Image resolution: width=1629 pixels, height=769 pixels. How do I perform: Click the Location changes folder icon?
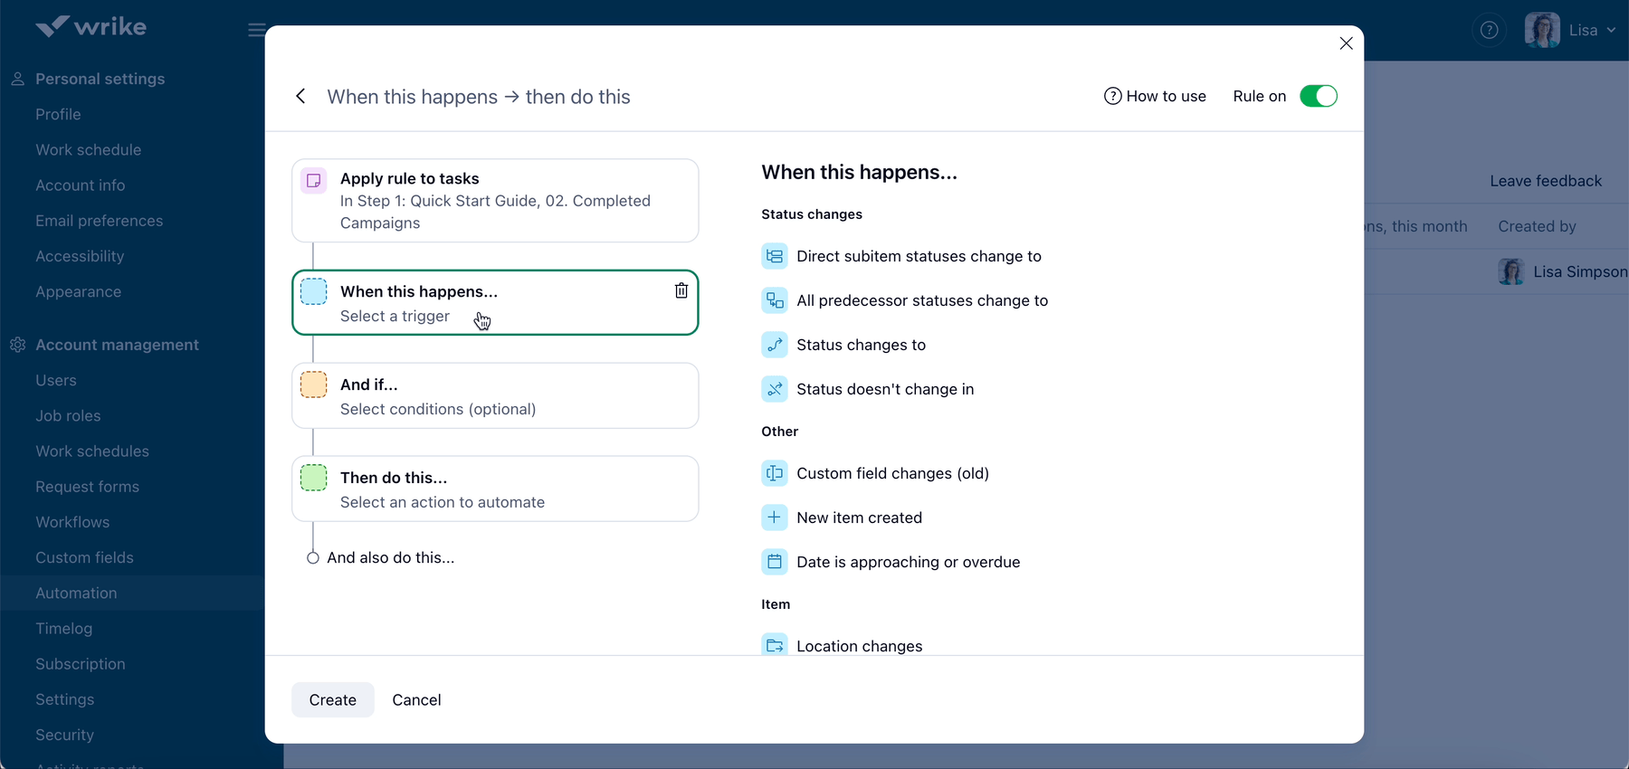coord(775,645)
